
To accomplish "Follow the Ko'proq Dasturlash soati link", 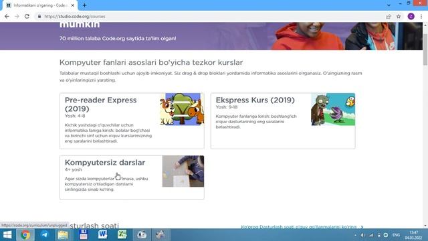I will point(302,227).
